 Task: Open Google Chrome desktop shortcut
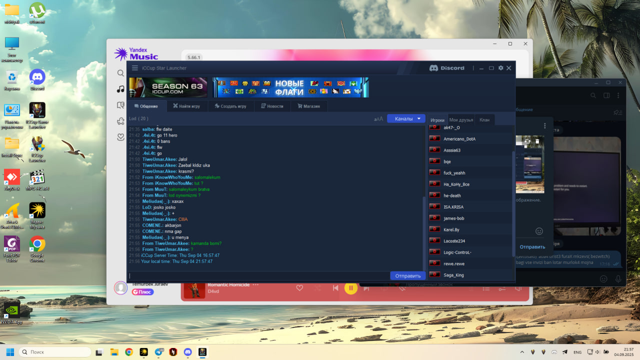click(x=37, y=248)
